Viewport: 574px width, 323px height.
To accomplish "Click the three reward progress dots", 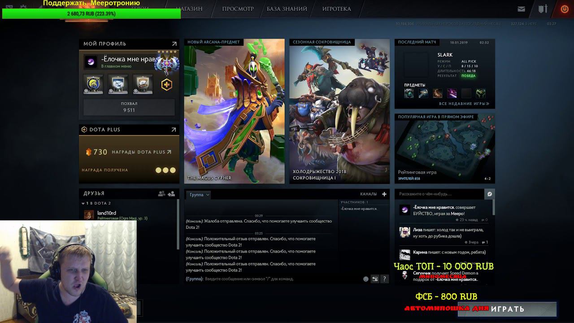I will coord(165,170).
